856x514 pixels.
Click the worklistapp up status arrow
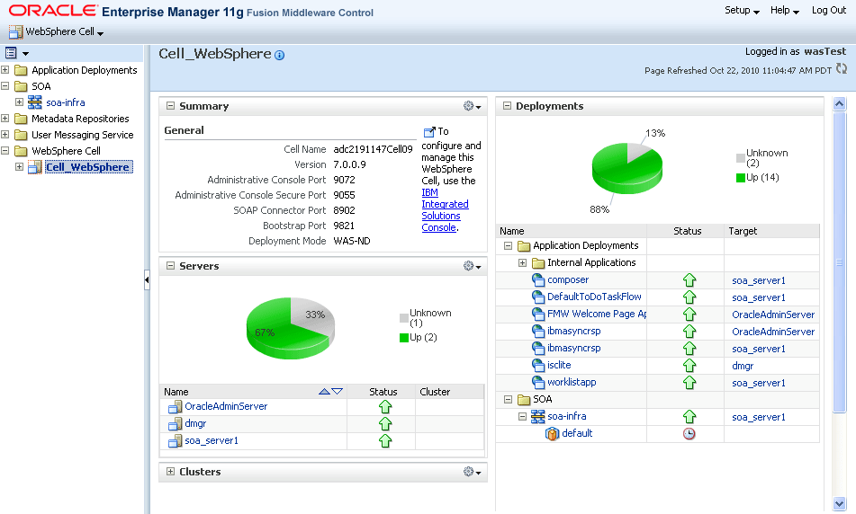click(689, 383)
